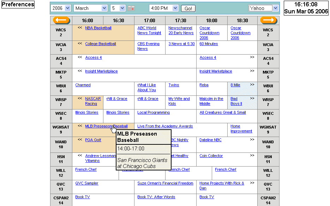
Task: Click the right orange arrow to go later
Action: click(x=269, y=20)
